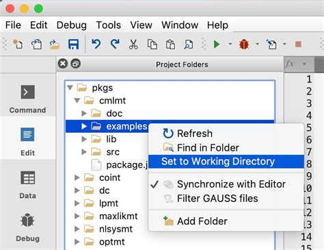
Task: Collapse the cmlmt folder
Action: (77, 101)
